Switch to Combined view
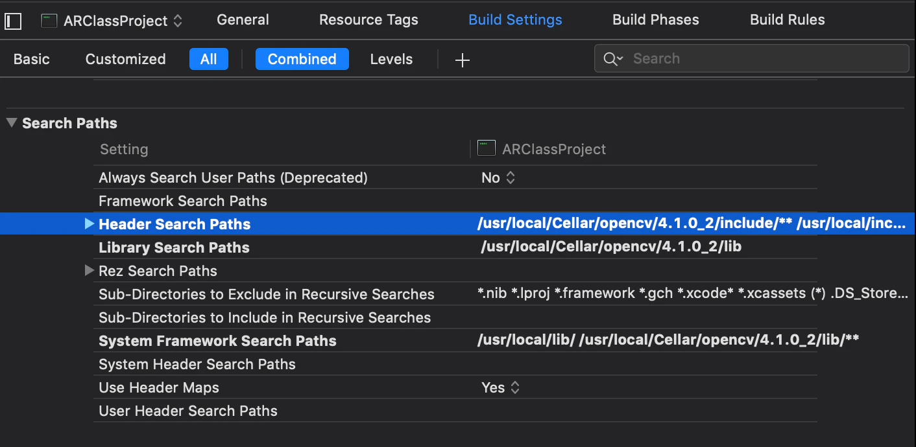916x447 pixels. tap(302, 59)
